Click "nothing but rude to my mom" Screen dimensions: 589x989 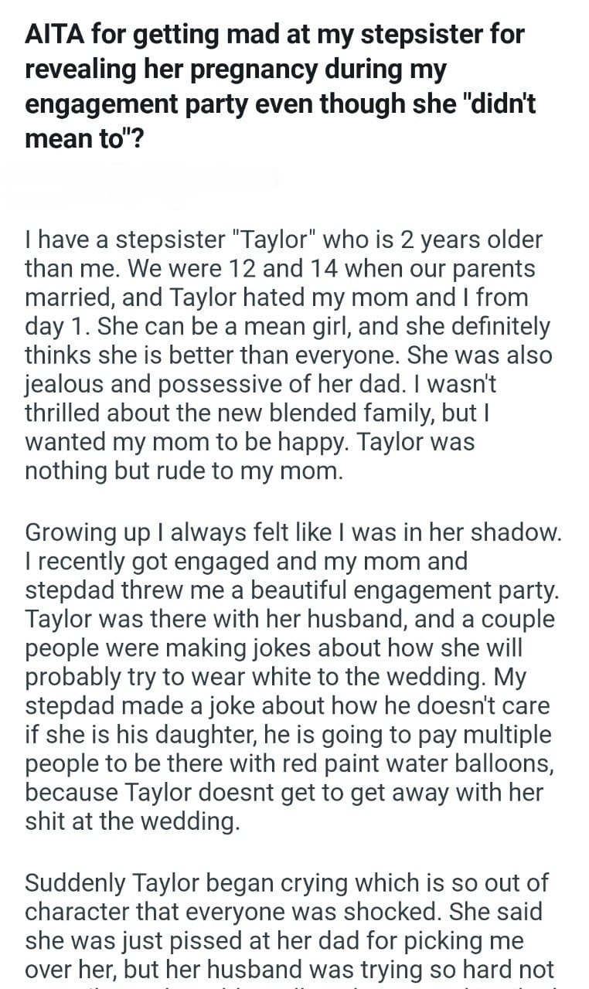[x=183, y=470]
